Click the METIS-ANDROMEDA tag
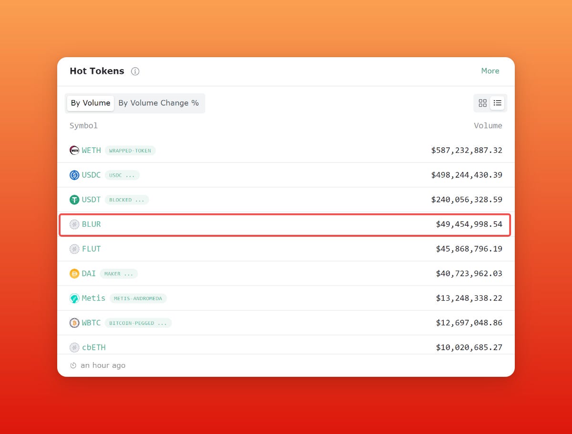This screenshot has height=434, width=572. tap(138, 298)
